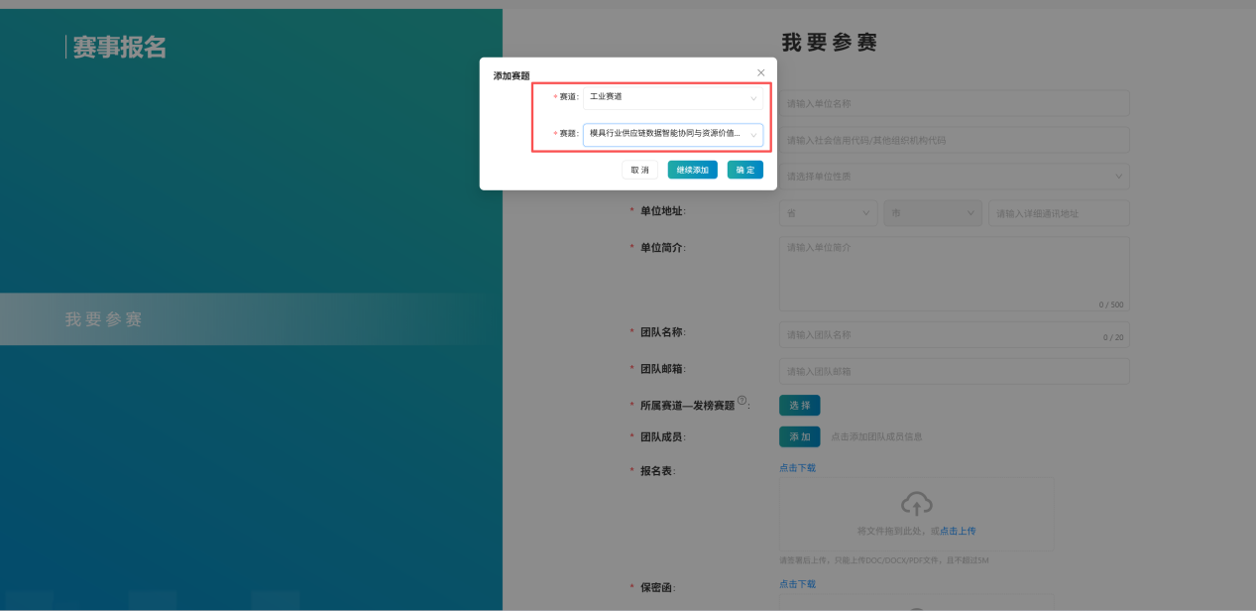Open the 赛题 dropdown in the dialog

[x=673, y=134]
